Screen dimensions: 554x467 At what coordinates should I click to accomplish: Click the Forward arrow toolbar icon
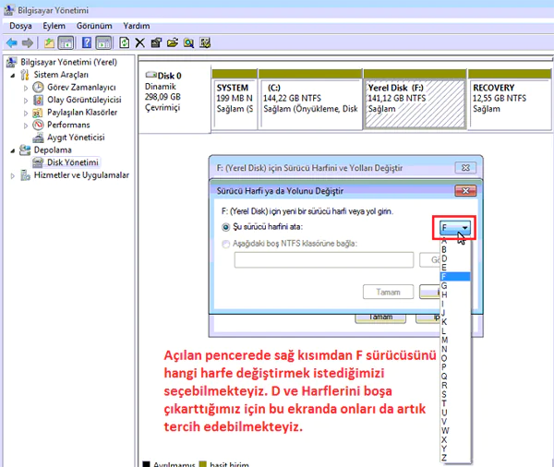(x=27, y=43)
